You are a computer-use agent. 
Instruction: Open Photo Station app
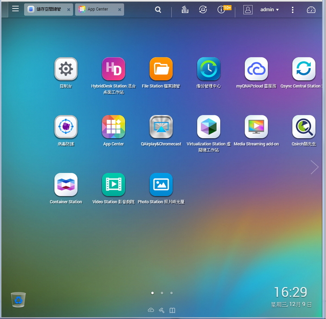[161, 184]
